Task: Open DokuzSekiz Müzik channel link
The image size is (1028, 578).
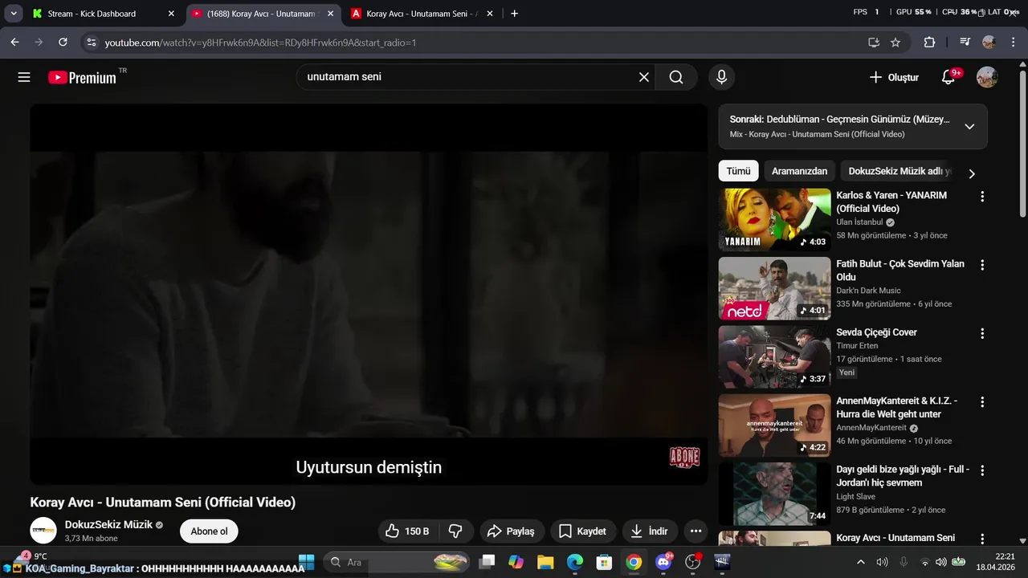Action: coord(108,525)
